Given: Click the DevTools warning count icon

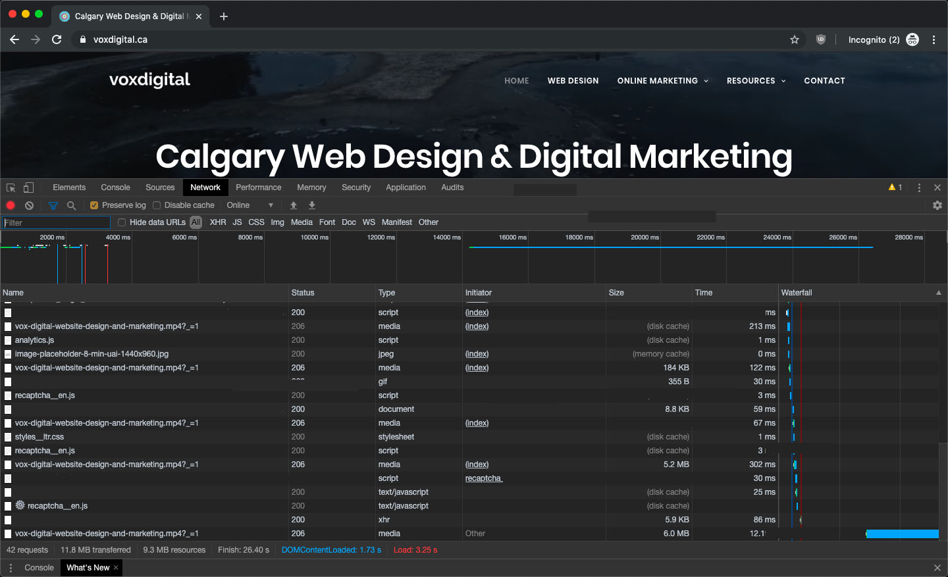Looking at the screenshot, I should [x=895, y=188].
